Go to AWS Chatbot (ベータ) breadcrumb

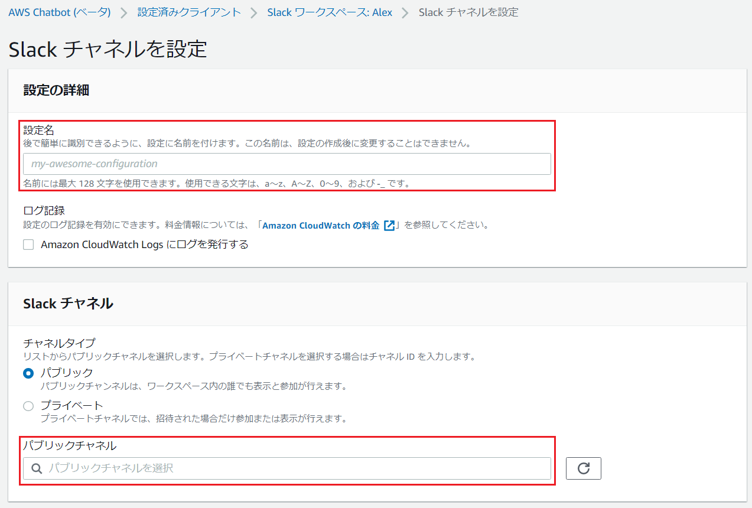pyautogui.click(x=60, y=12)
